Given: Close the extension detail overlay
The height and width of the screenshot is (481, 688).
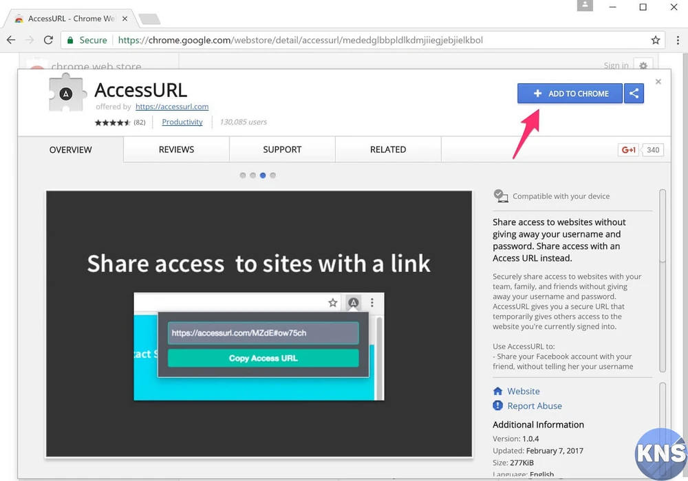Looking at the screenshot, I should coord(658,82).
